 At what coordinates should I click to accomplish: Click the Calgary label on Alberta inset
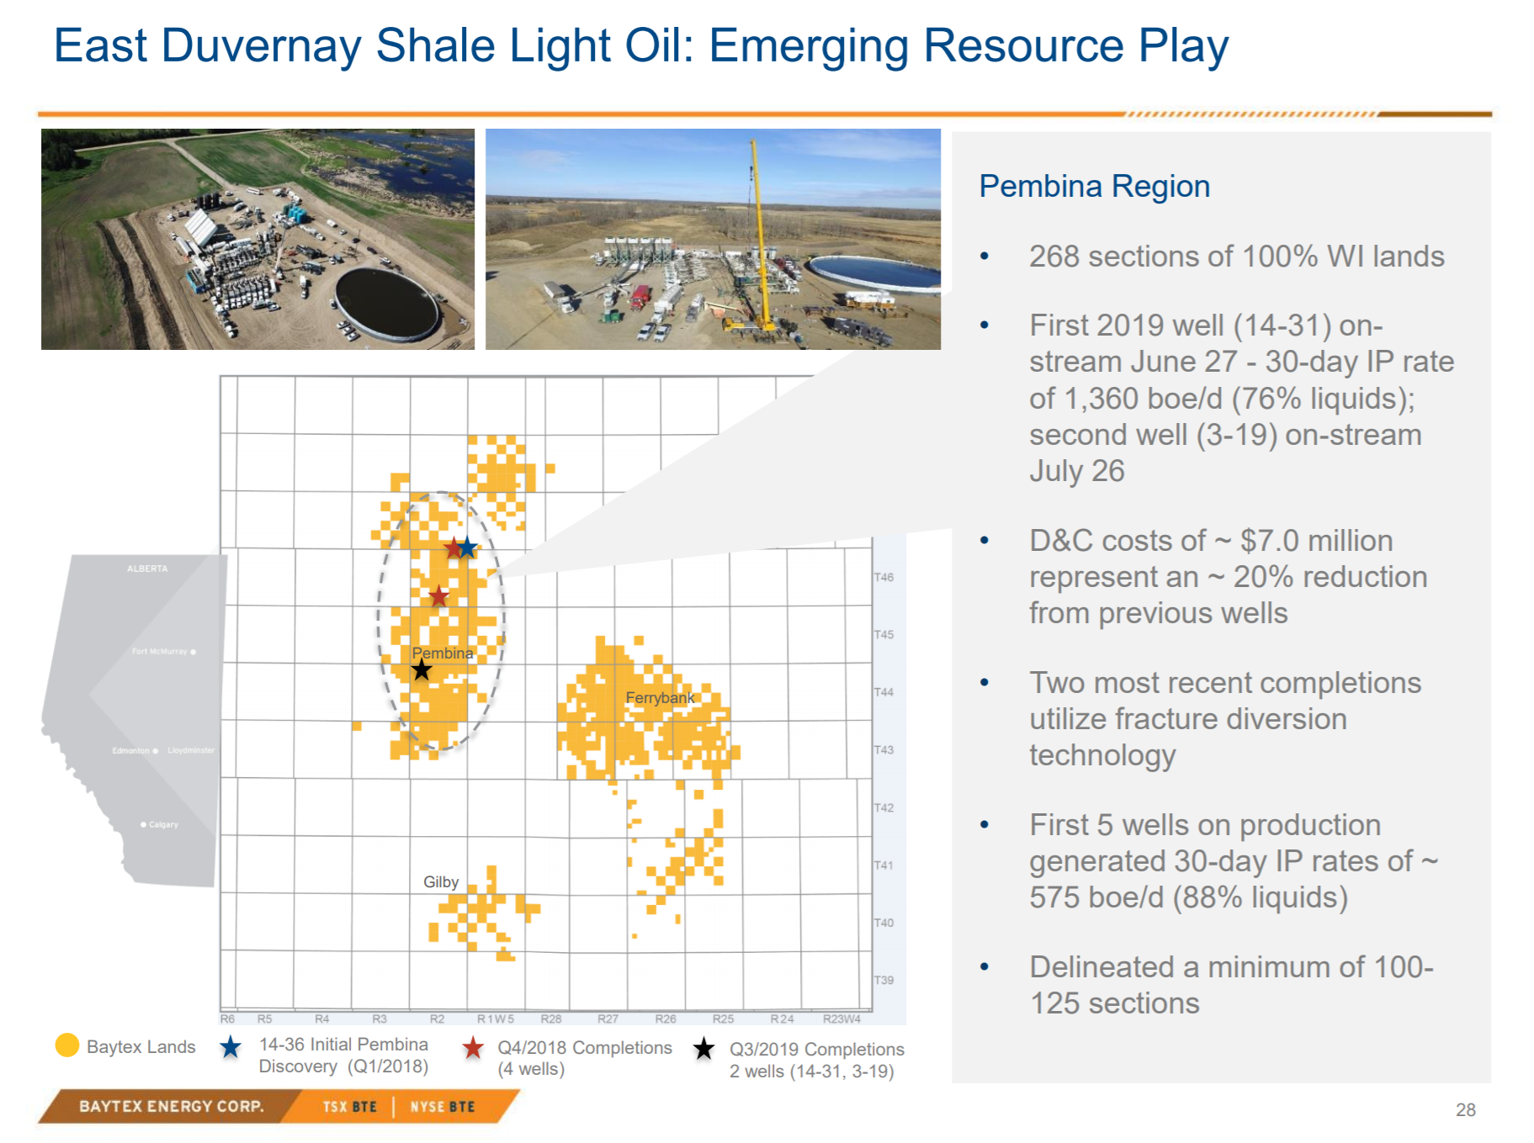163,825
